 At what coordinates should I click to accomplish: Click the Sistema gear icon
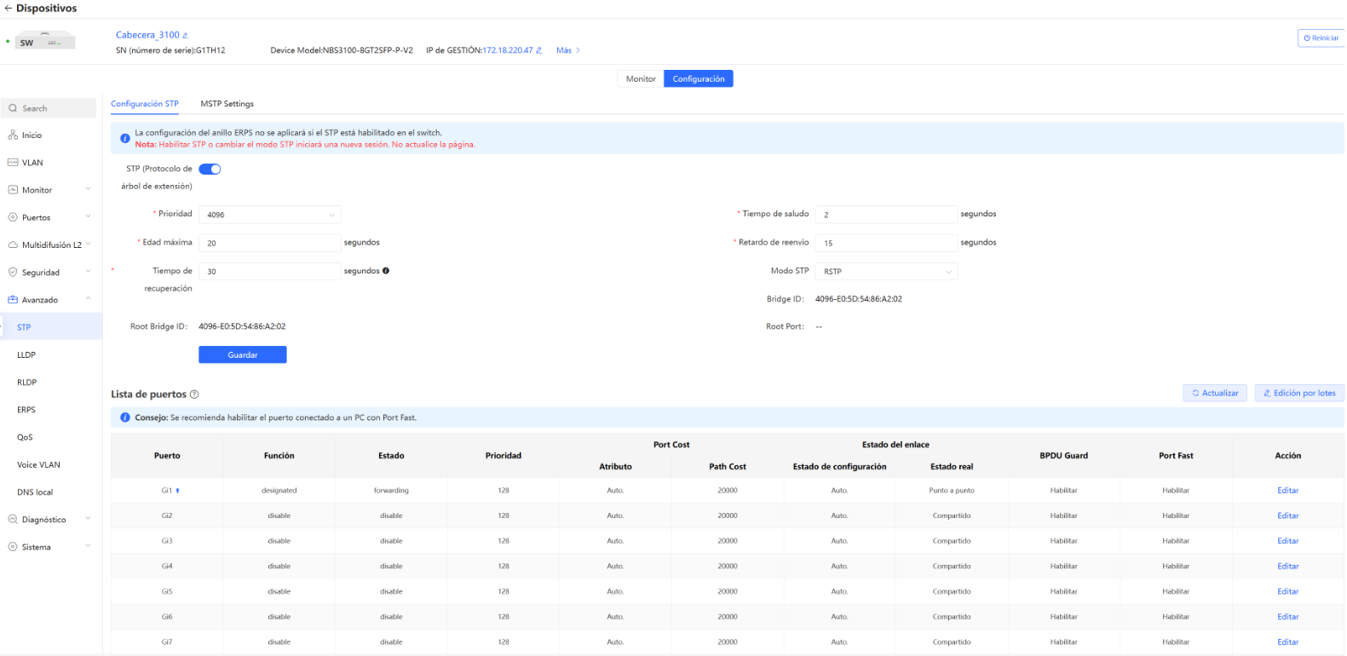tap(13, 547)
